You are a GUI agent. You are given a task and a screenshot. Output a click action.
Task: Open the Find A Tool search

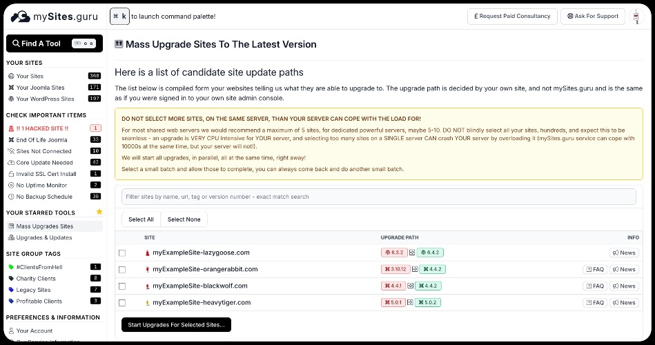(55, 43)
